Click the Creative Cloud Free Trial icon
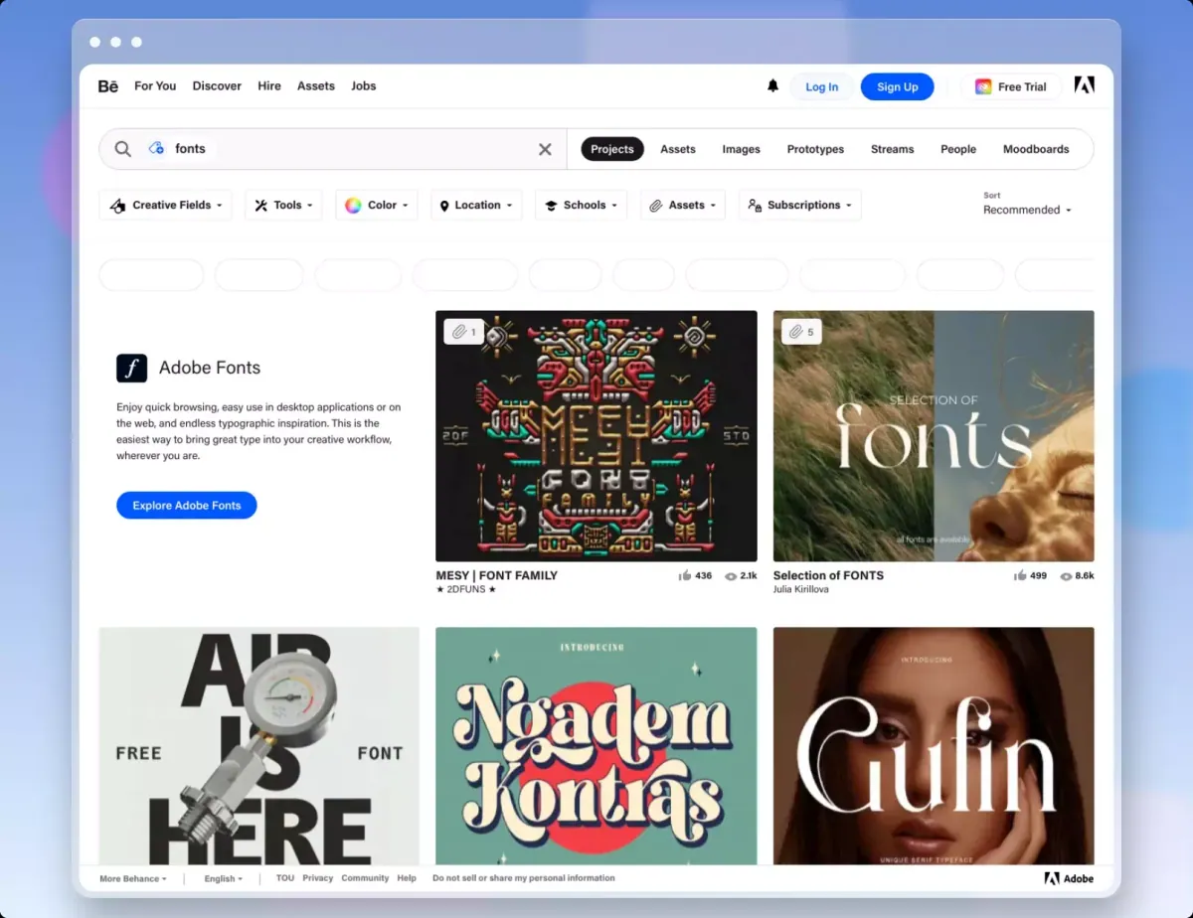Image resolution: width=1193 pixels, height=918 pixels. tap(983, 86)
